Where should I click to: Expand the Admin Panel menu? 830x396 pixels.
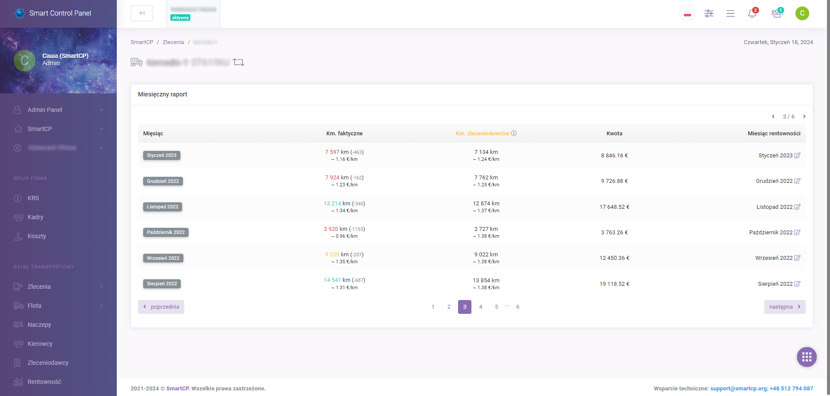(x=58, y=110)
